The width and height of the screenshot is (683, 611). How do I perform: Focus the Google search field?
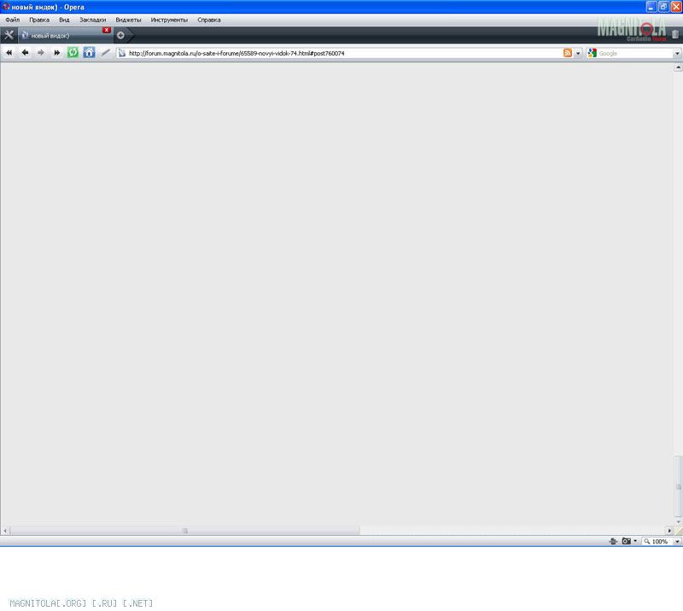coord(635,53)
